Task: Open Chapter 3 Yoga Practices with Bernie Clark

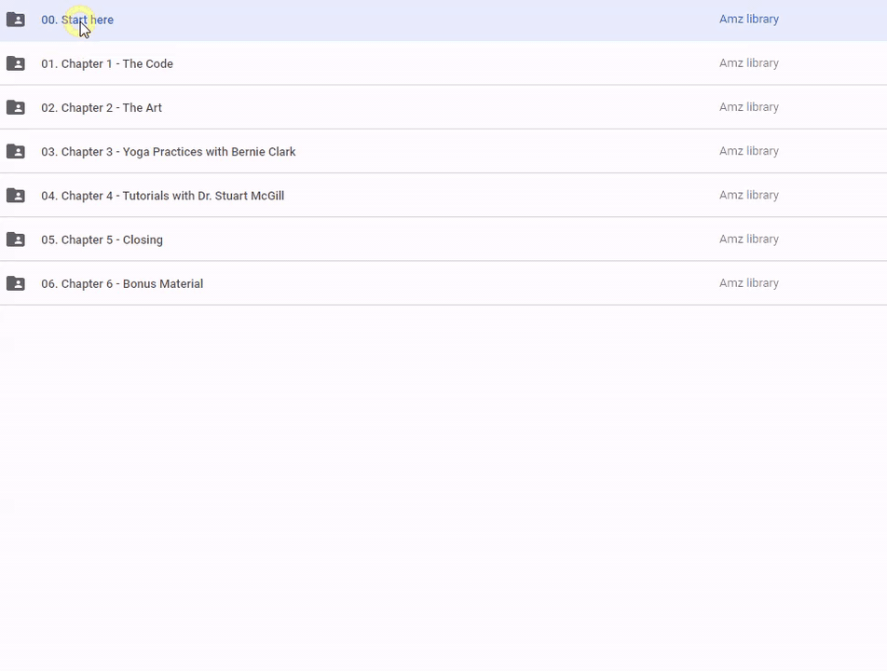Action: tap(169, 151)
